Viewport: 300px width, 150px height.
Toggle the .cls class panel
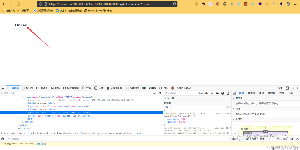206,93
